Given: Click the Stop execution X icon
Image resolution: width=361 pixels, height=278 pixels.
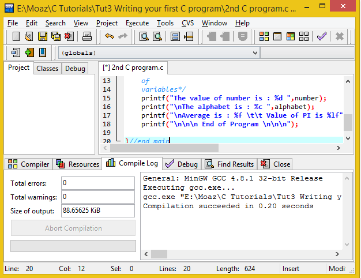Looking at the screenshot, I should [340, 36].
